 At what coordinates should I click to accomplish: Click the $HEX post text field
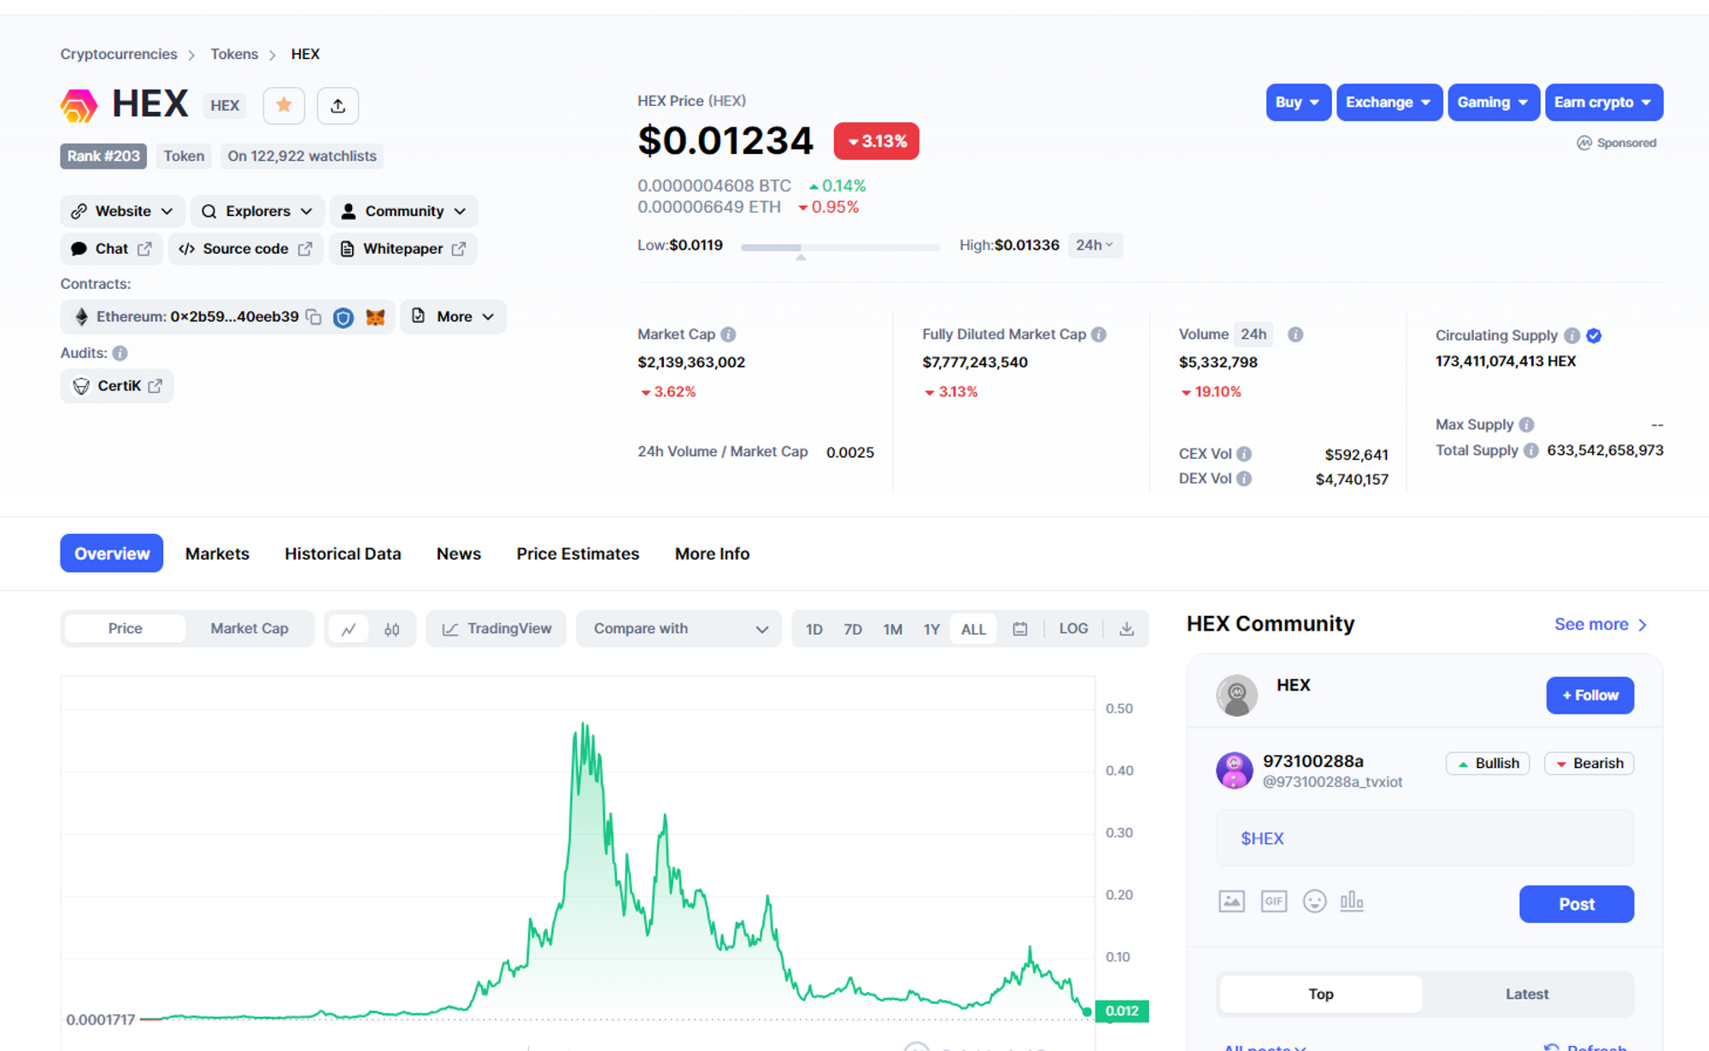click(1424, 838)
